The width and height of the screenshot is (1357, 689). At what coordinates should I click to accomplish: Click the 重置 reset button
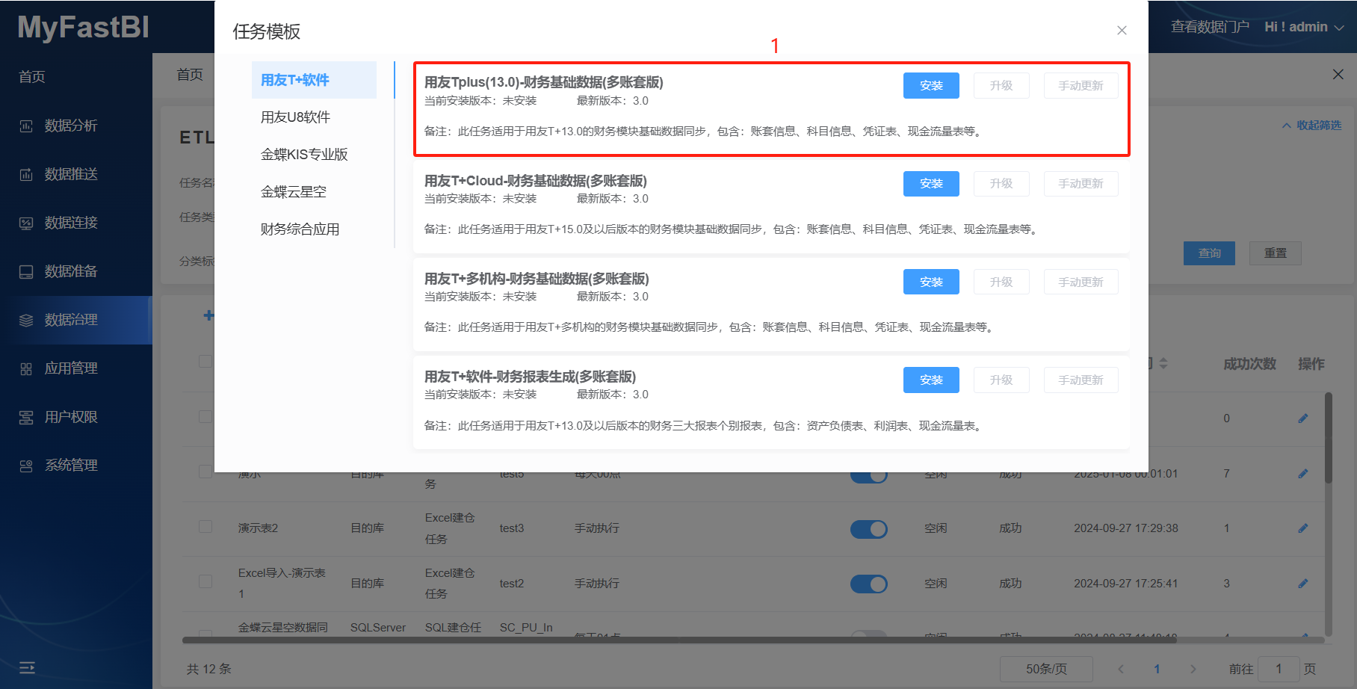[x=1276, y=253]
